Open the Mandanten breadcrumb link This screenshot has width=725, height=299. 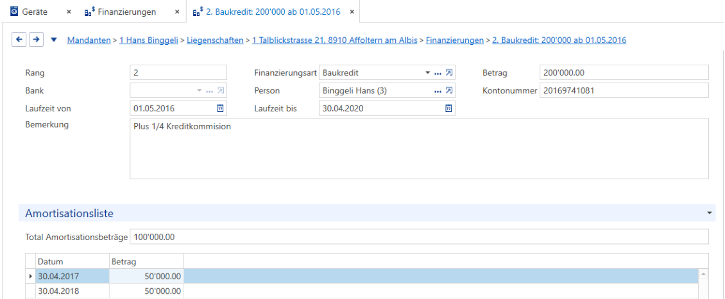tap(89, 40)
